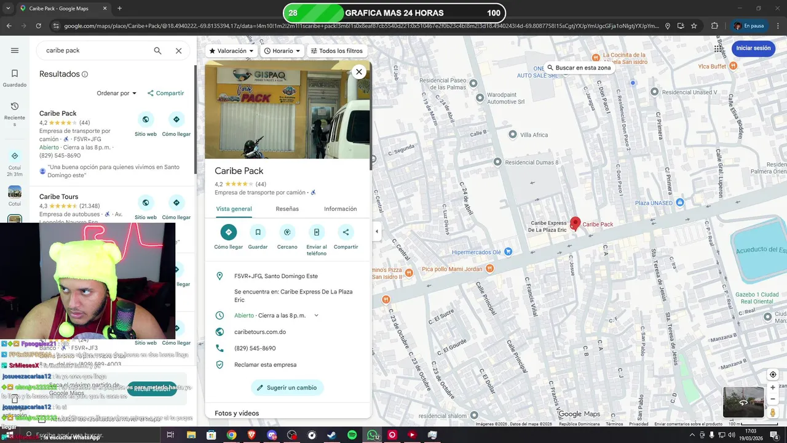Open the Horario hours filter dropdown
Viewport: 787px width, 443px height.
coord(282,51)
